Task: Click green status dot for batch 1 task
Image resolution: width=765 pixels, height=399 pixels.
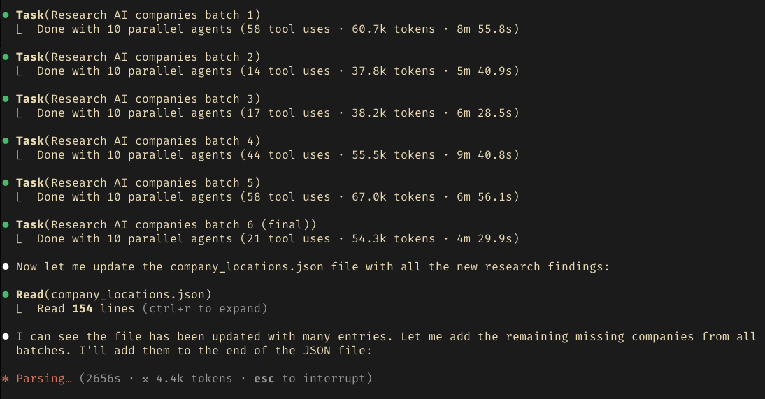Action: pos(6,15)
